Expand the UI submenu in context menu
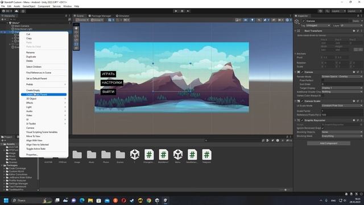364x205 pixels. pyautogui.click(x=44, y=120)
